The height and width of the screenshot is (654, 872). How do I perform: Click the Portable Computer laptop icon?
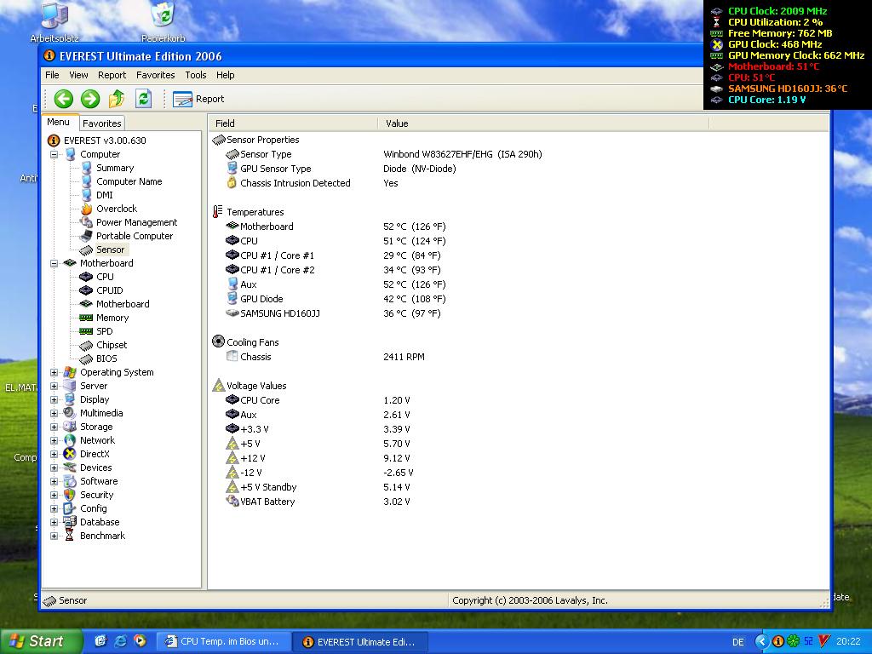[x=86, y=237]
